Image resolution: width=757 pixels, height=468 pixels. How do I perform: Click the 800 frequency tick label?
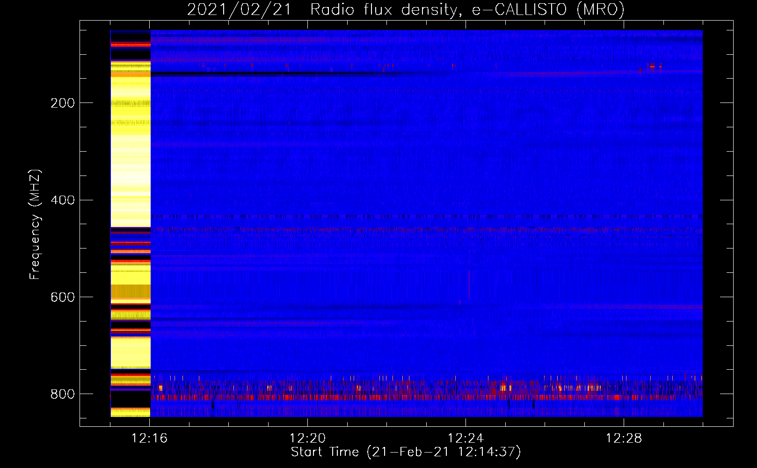pos(63,394)
